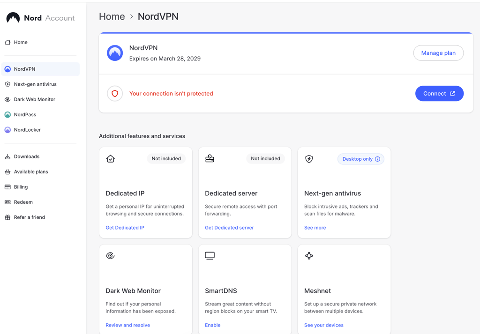Open NordPass in the sidebar
This screenshot has height=334, width=480.
click(40, 115)
